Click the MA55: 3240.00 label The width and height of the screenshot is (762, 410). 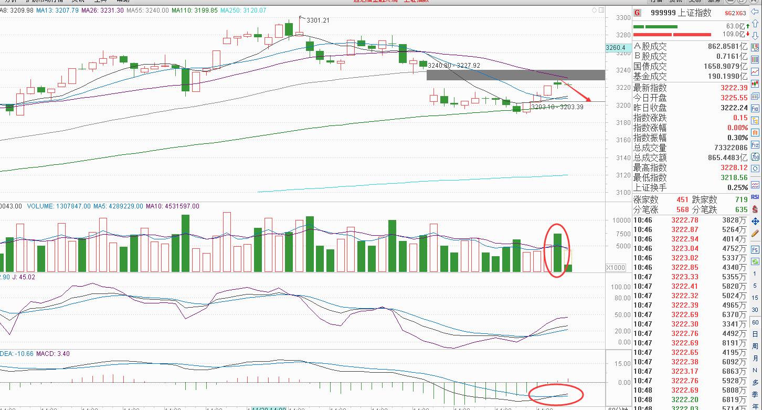148,10
